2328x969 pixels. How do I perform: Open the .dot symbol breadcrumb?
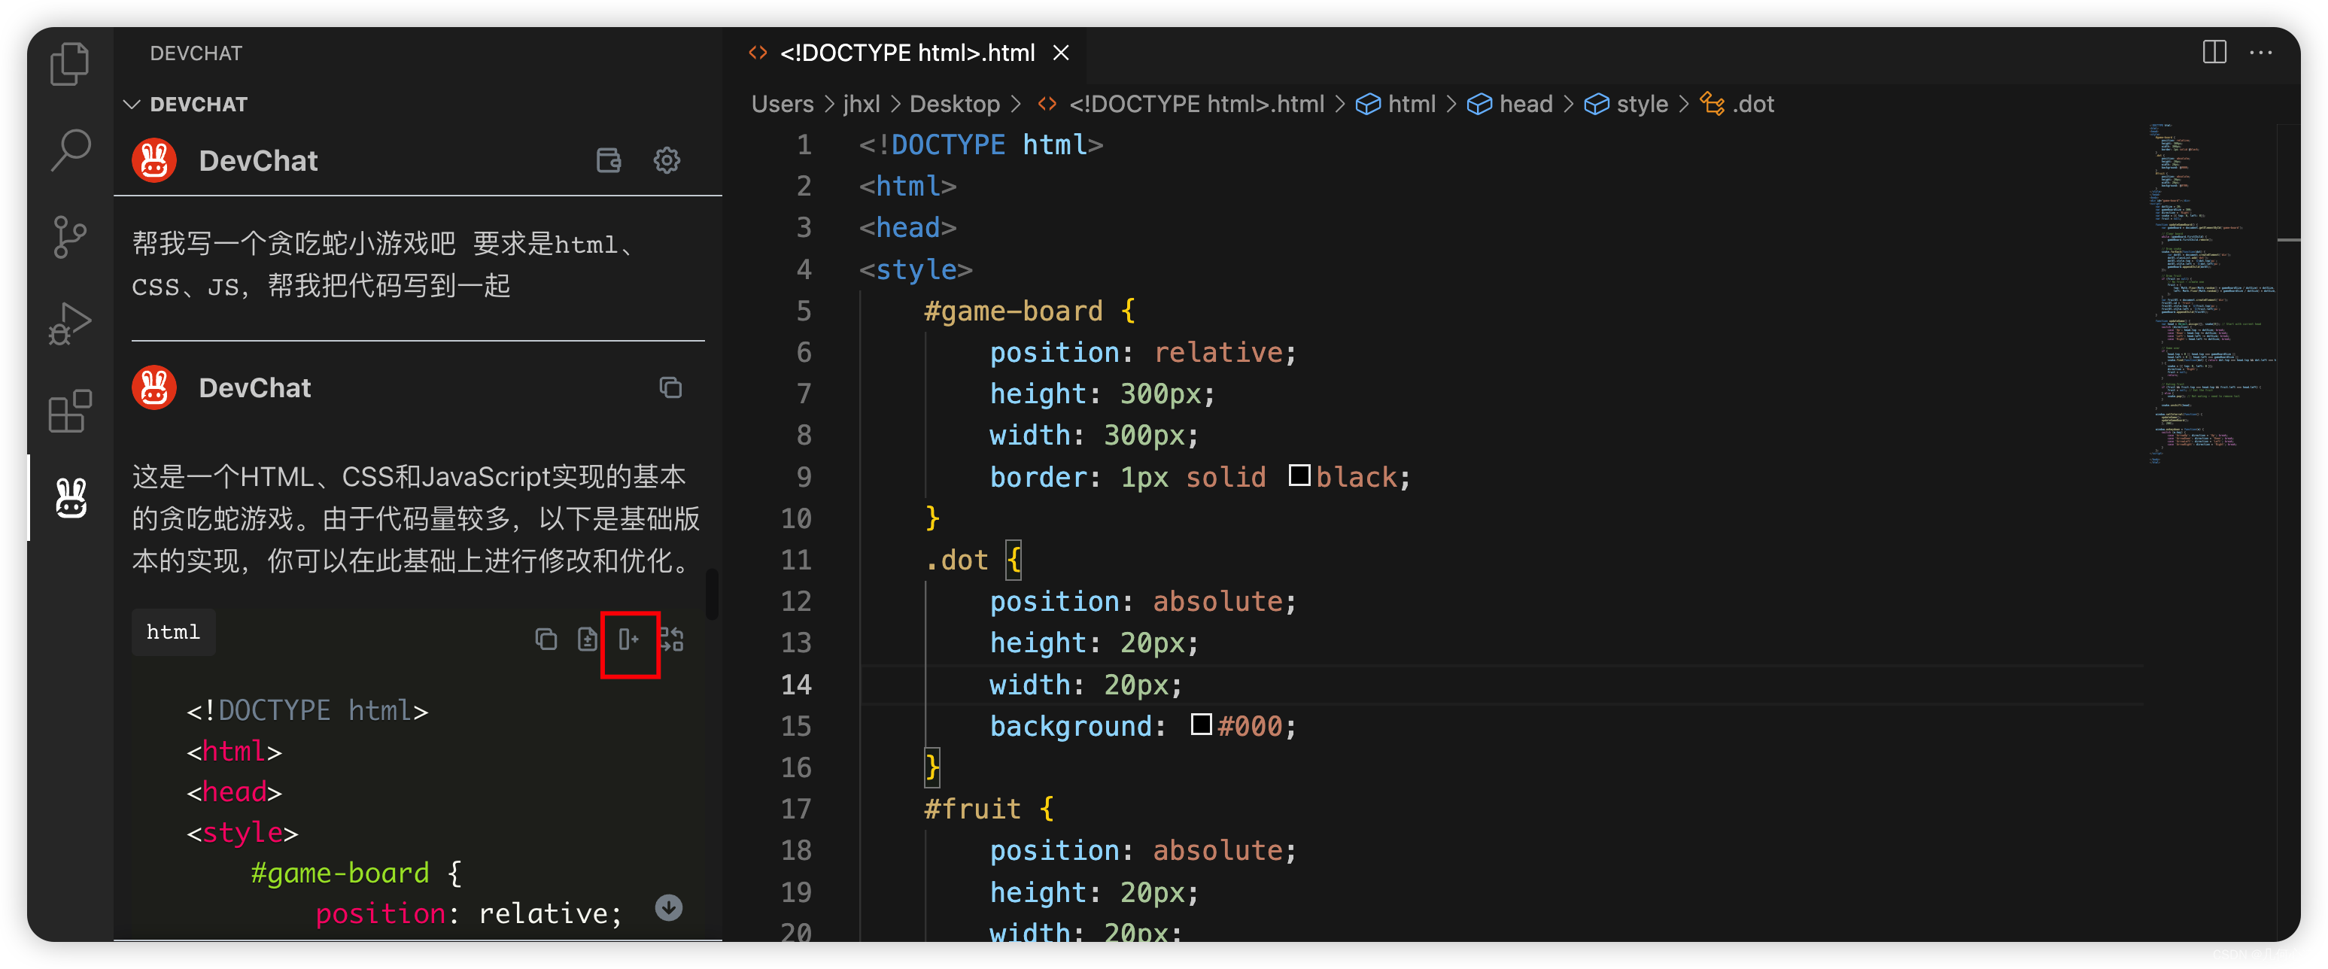pos(1737,105)
